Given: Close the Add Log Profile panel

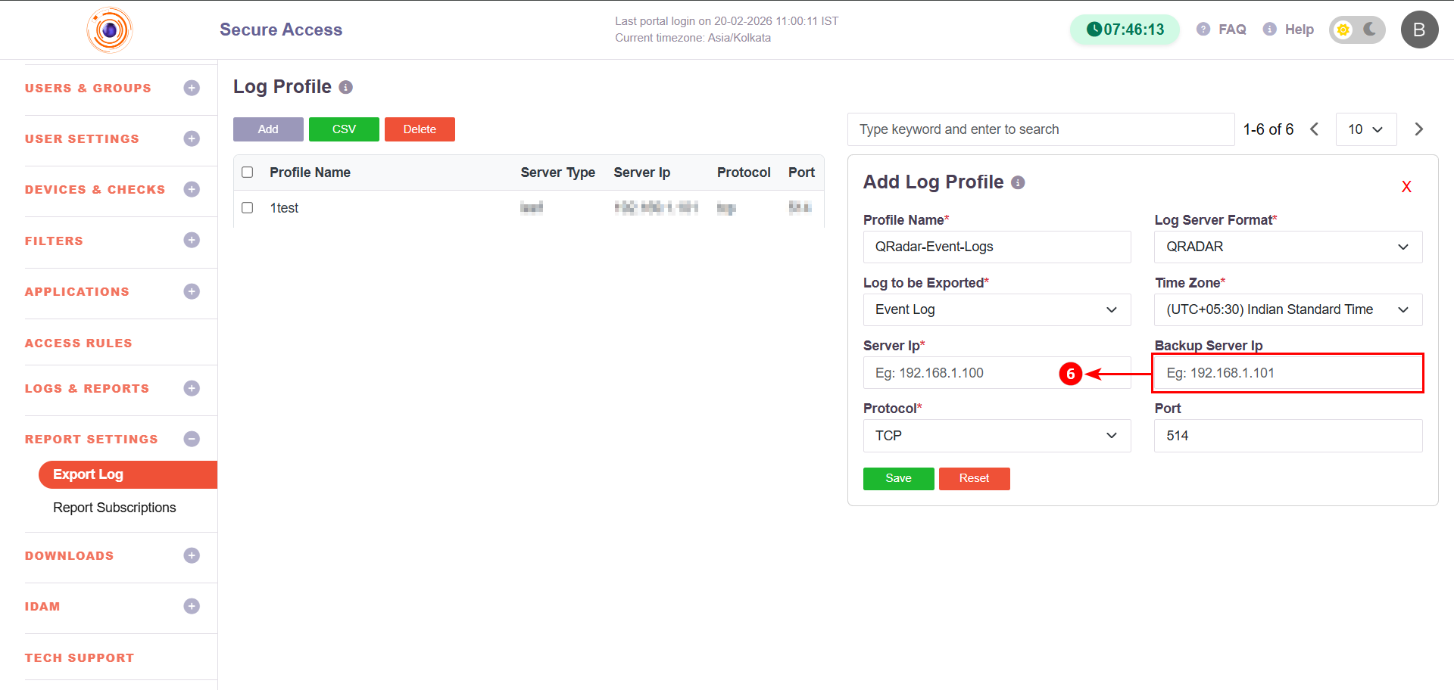Looking at the screenshot, I should coord(1406,187).
